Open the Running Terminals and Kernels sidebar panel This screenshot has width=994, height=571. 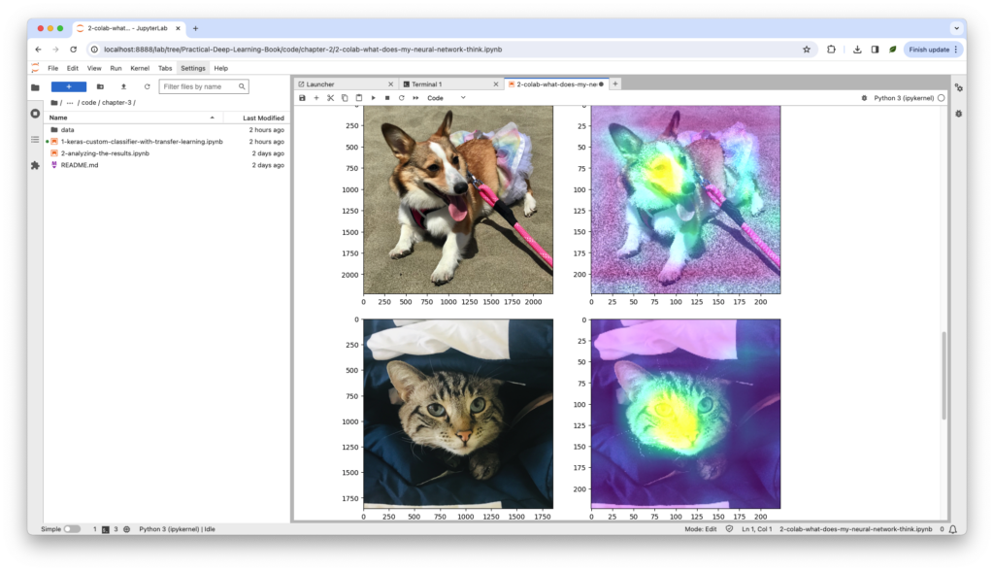[x=35, y=114]
